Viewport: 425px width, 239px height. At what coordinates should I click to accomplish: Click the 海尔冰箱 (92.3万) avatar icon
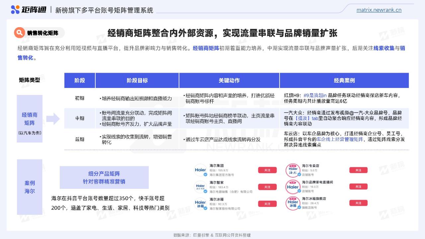click(201, 203)
